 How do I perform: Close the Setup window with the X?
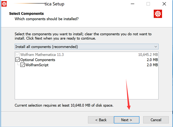164,4
